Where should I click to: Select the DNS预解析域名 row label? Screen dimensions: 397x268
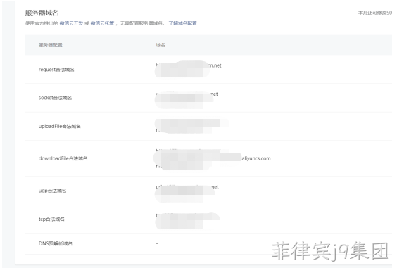pyautogui.click(x=55, y=243)
